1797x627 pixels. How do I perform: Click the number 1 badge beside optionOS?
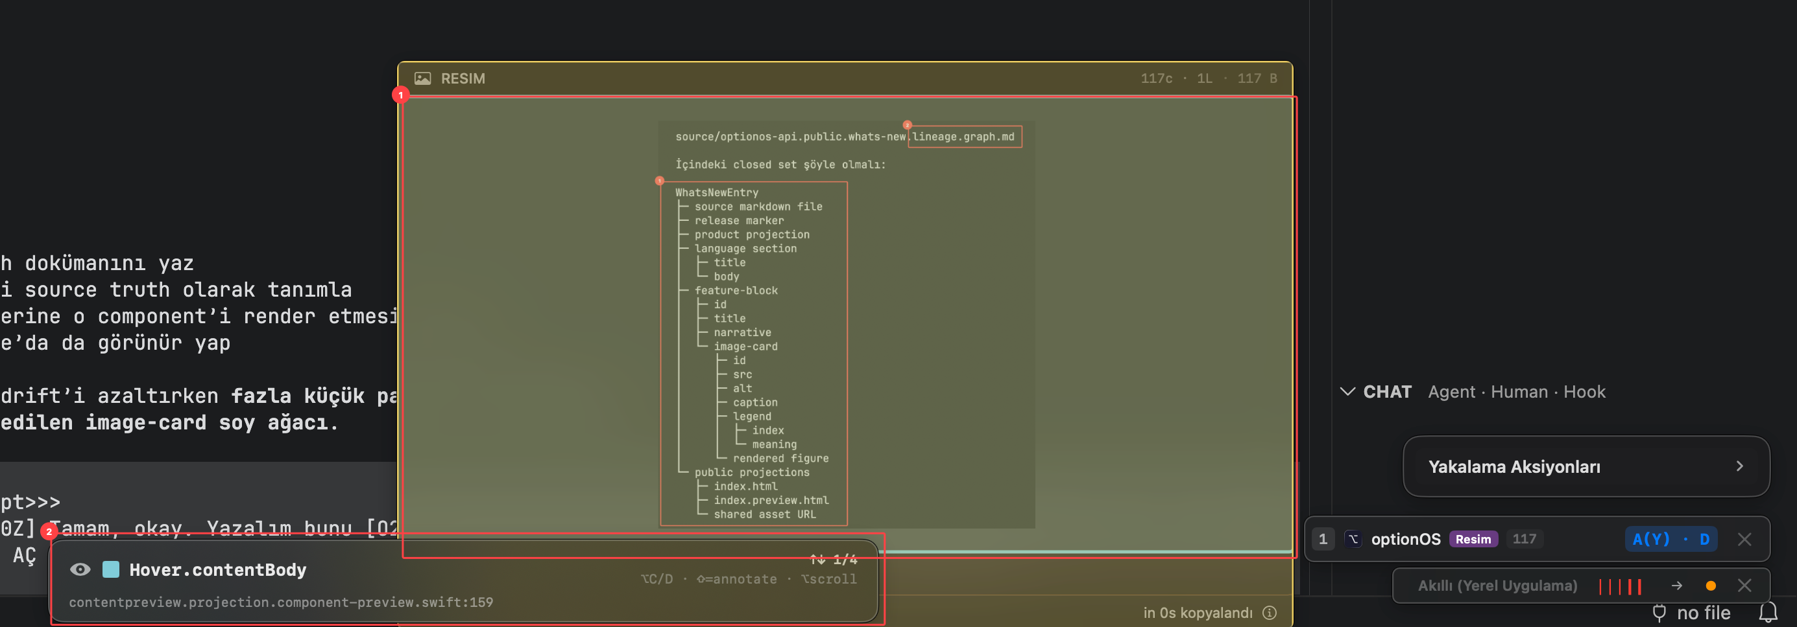(1323, 538)
